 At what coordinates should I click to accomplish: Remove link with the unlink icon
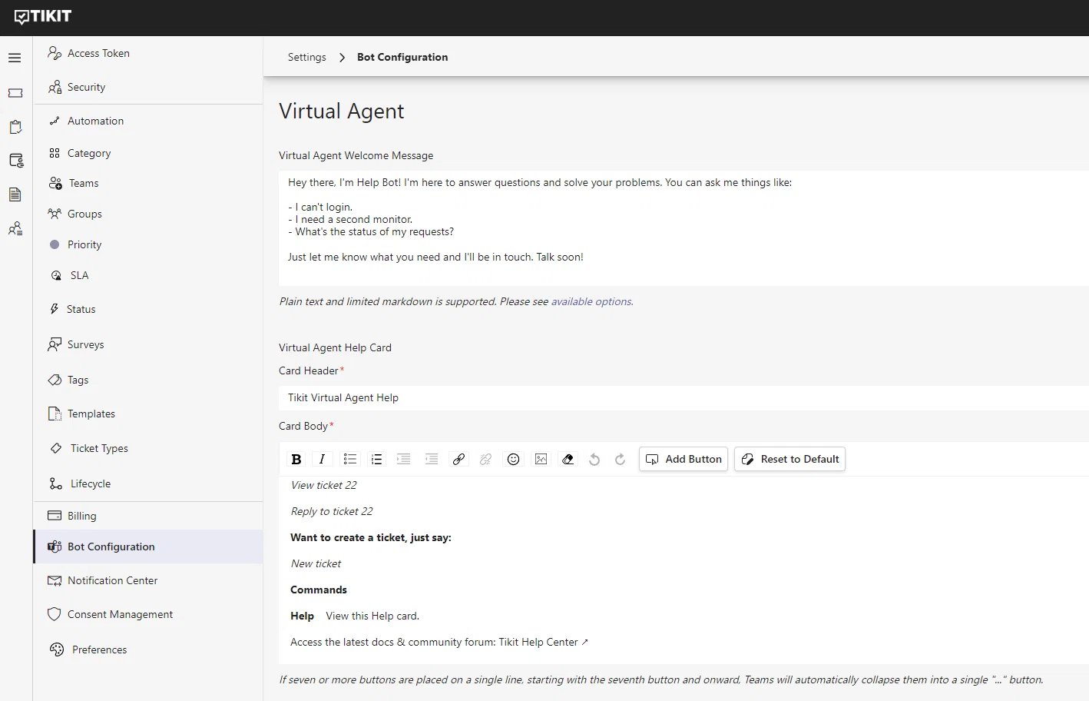pyautogui.click(x=485, y=459)
